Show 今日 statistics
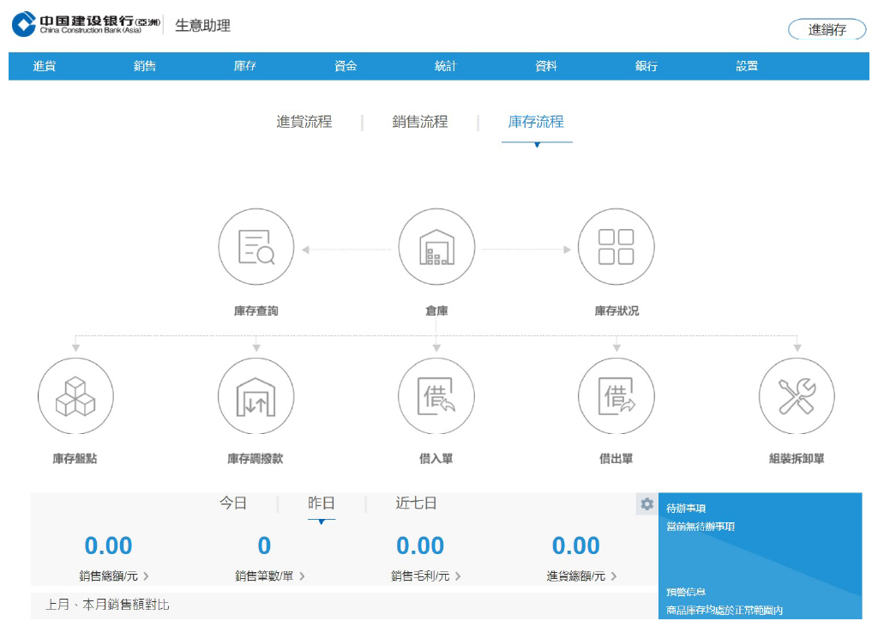Screen dimensions: 878x633 (233, 503)
